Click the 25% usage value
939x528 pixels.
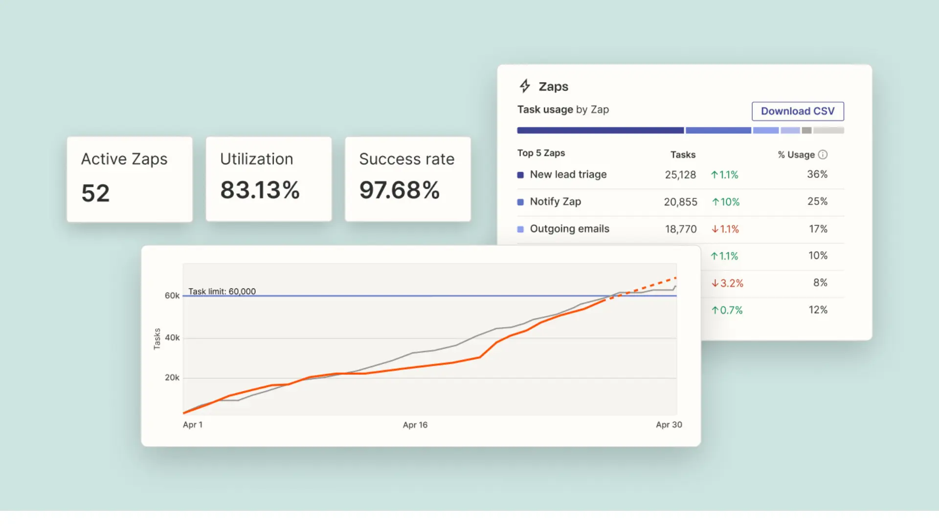tap(817, 201)
